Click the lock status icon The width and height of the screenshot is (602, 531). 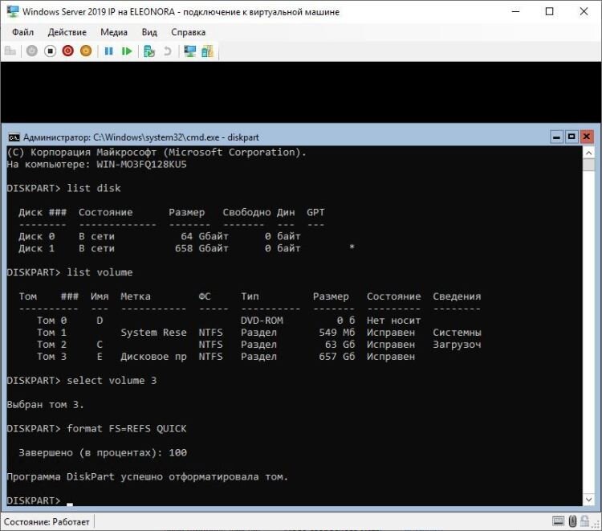[x=584, y=521]
